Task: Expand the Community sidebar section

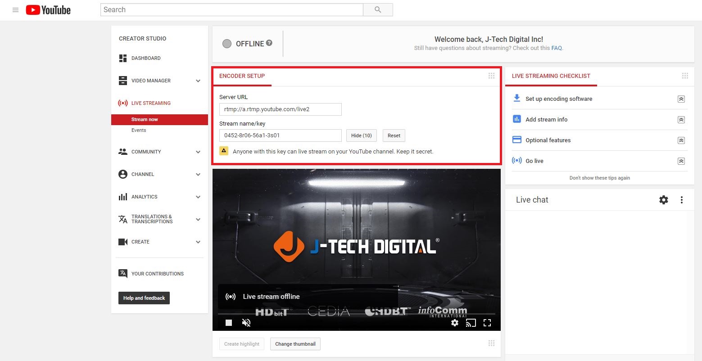Action: [198, 152]
